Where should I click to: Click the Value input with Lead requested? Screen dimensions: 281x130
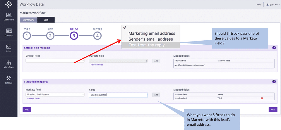(118, 95)
